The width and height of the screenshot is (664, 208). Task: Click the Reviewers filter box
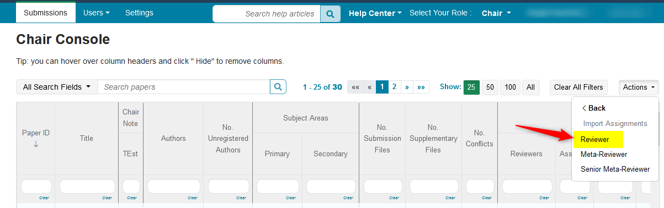[x=527, y=187]
